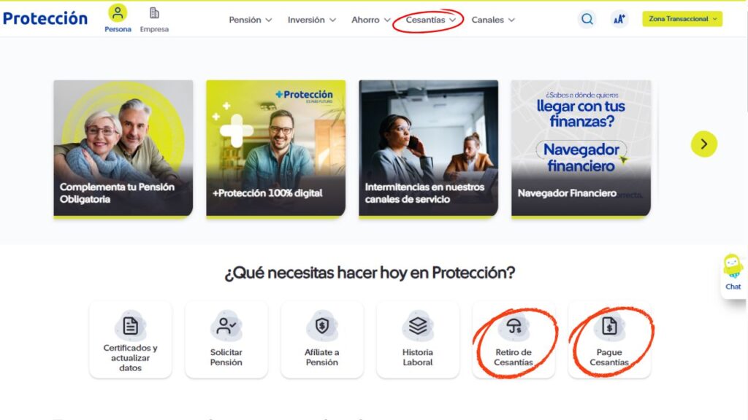
Task: Open the Canales menu item
Action: [493, 20]
